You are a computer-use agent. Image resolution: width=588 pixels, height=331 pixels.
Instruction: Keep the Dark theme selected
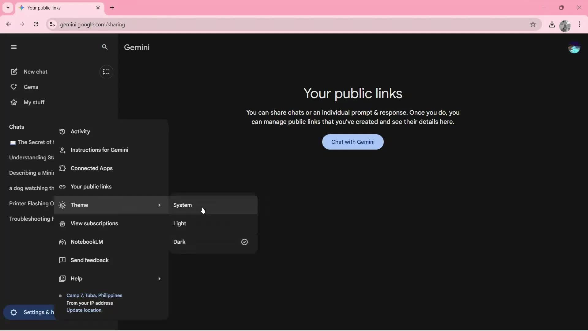[x=179, y=242]
